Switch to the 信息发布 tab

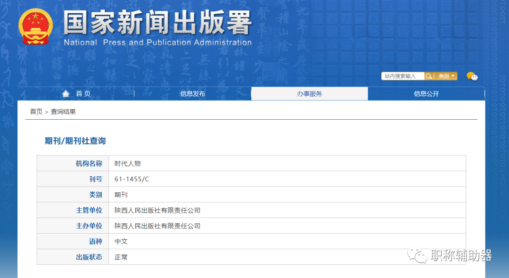coord(192,93)
